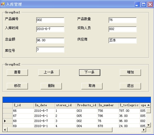
Task: Focus the 总金额 input field
Action: click(50, 40)
